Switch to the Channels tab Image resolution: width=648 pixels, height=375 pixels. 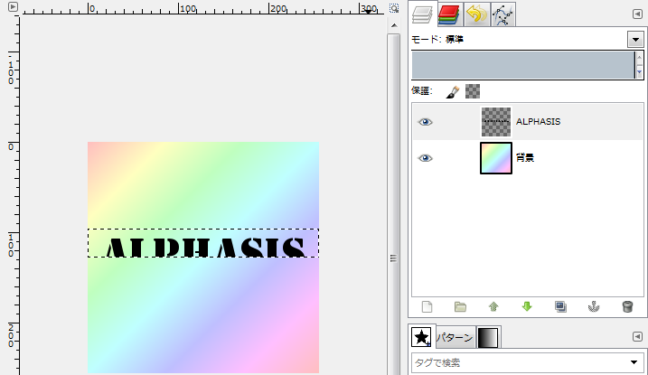coord(449,14)
